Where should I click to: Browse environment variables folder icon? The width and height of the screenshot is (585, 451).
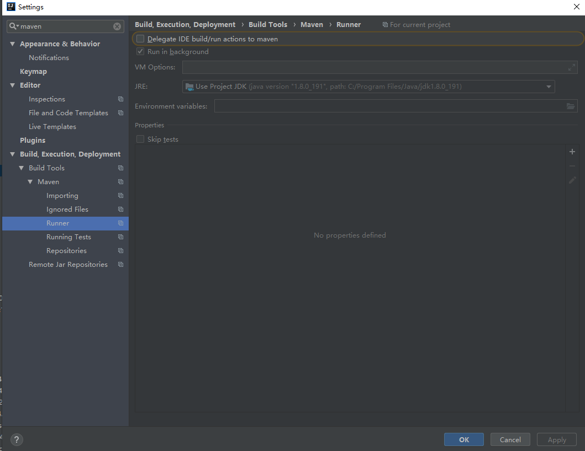tap(571, 106)
